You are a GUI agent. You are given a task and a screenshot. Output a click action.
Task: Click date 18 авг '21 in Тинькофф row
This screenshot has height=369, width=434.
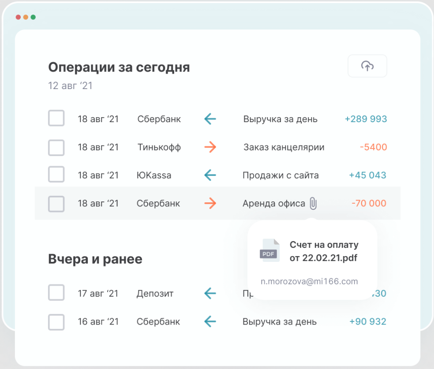coord(98,147)
